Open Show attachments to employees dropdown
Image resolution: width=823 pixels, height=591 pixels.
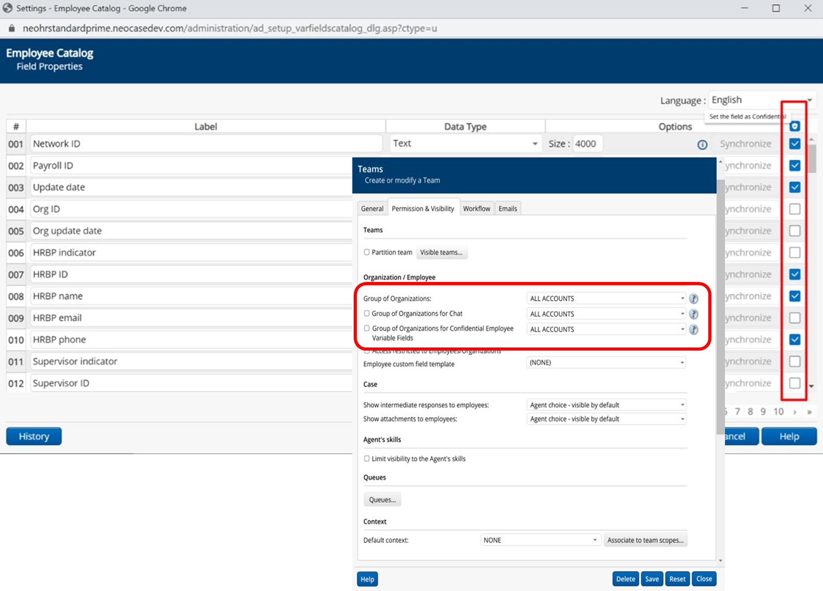(606, 419)
